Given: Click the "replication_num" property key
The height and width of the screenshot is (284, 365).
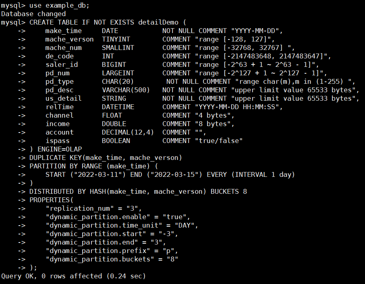Looking at the screenshot, I should tap(80, 208).
